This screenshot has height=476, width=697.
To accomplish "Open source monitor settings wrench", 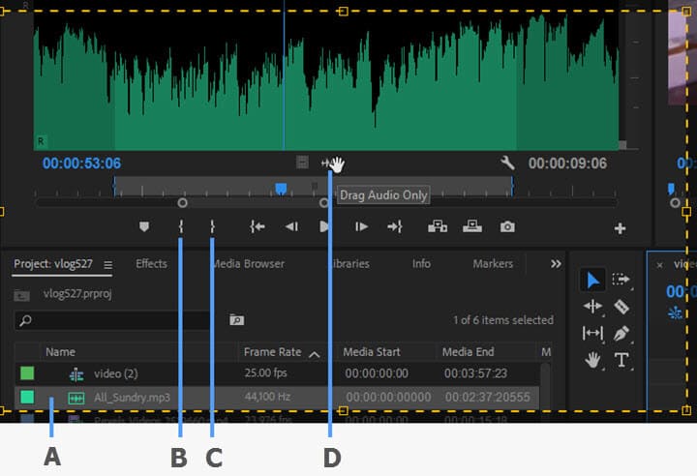I will [x=507, y=164].
